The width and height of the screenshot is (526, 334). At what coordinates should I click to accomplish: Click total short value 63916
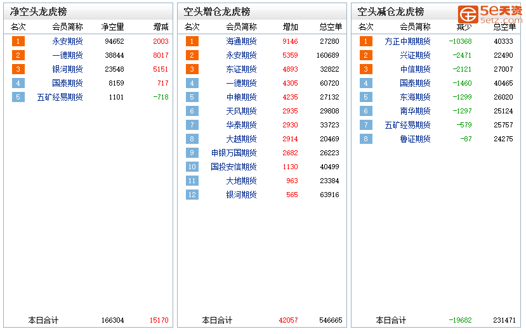click(329, 195)
